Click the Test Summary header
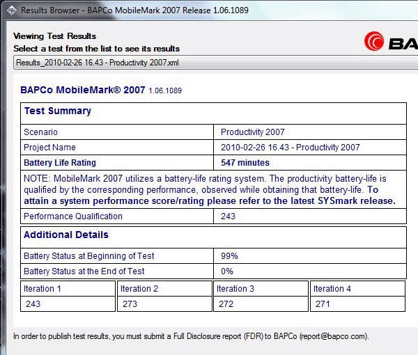The width and height of the screenshot is (418, 355). (58, 111)
